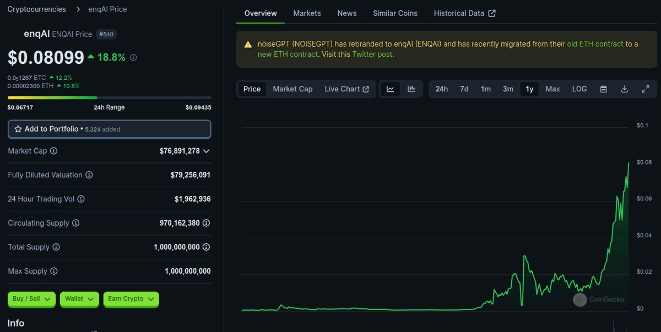Switch to candlestick chart icon
Screen dimensions: 661x332
411,89
